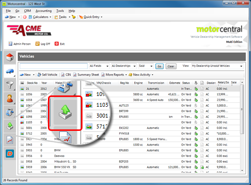Open the reports chart sidebar icon
The width and height of the screenshot is (251, 185).
[x=10, y=140]
